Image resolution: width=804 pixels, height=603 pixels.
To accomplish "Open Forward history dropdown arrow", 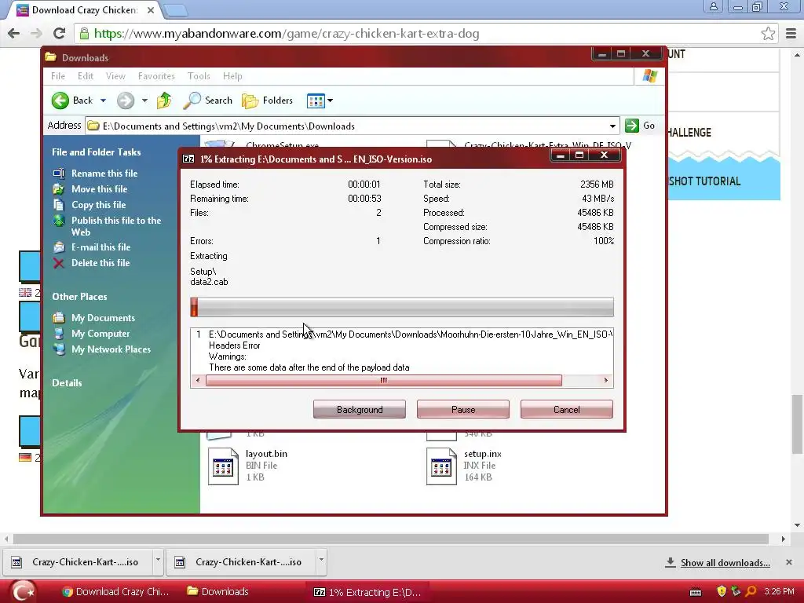I will 144,100.
